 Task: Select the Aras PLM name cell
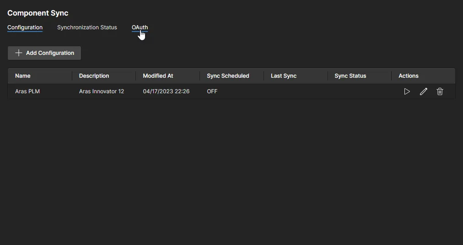pos(27,91)
